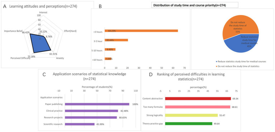
Task: Click the Research projects bar
Action: (91, 117)
